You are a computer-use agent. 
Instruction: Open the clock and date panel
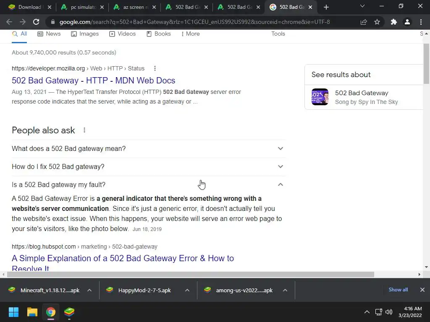[x=410, y=312]
